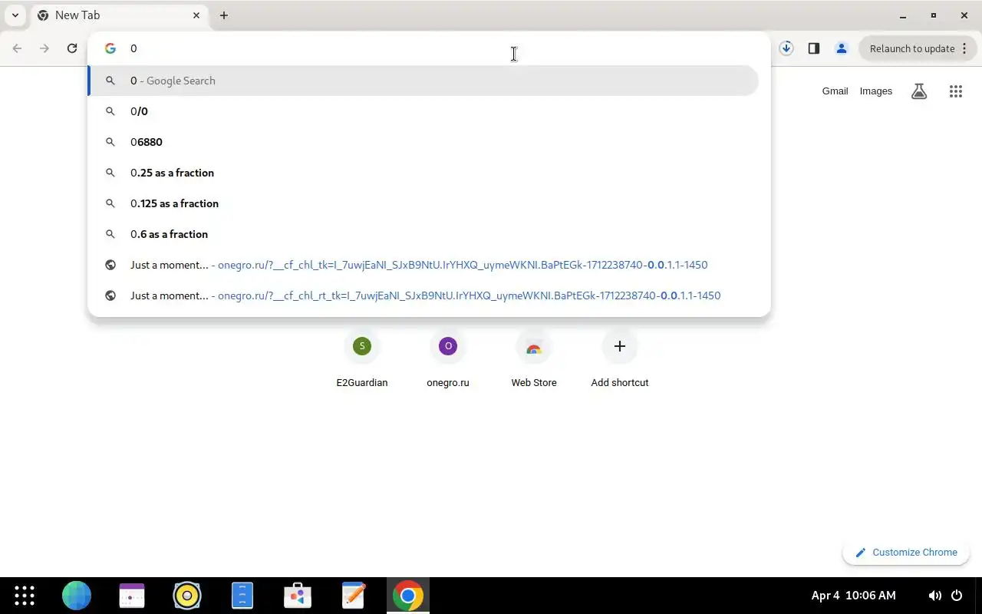
Task: Open Chrome three-dot menu
Action: pyautogui.click(x=965, y=48)
